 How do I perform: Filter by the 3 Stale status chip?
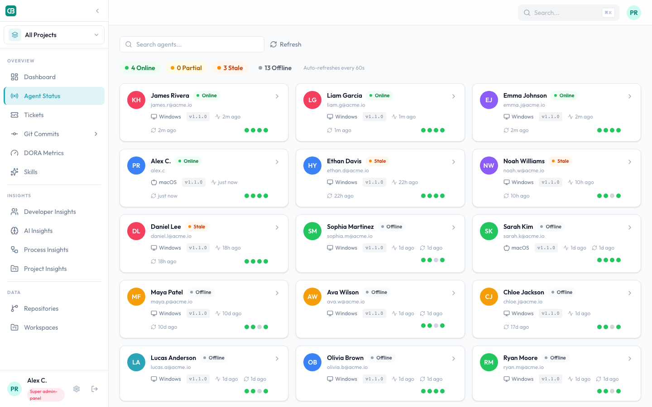pos(230,68)
